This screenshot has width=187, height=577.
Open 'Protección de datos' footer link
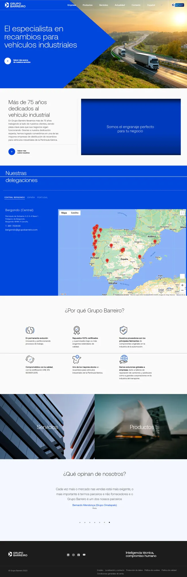pyautogui.click(x=134, y=570)
